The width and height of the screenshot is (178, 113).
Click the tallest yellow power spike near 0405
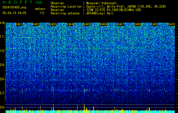84,108
